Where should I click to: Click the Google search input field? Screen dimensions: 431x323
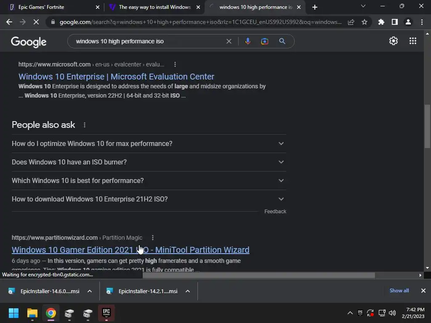point(149,41)
